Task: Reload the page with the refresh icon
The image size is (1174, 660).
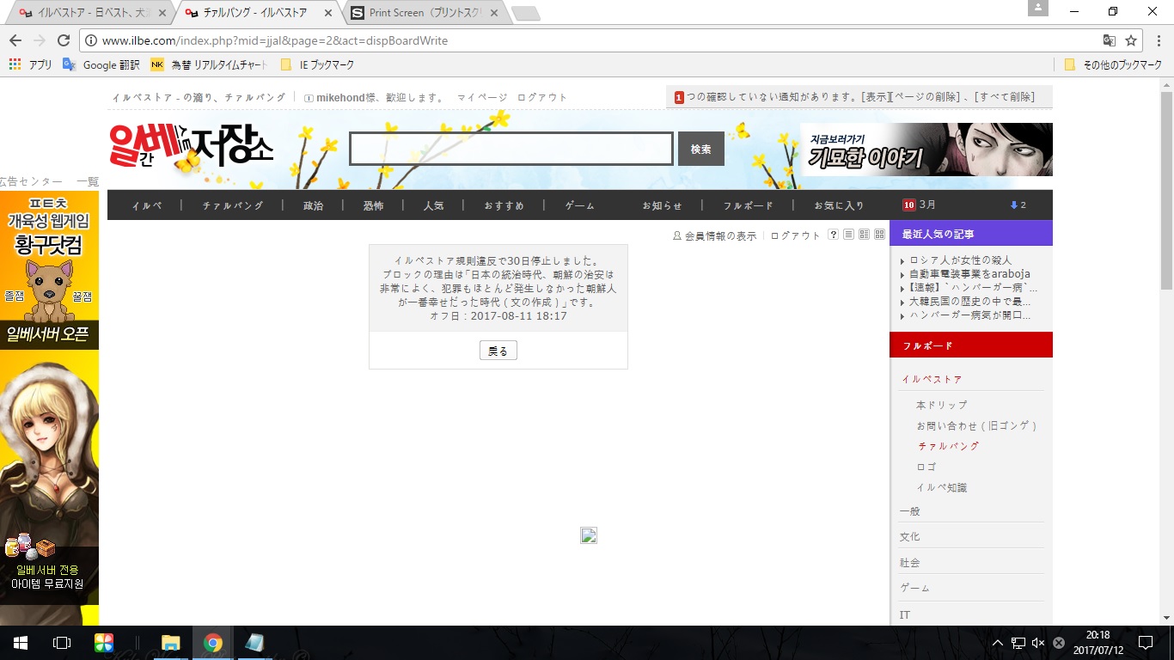Action: (x=63, y=40)
